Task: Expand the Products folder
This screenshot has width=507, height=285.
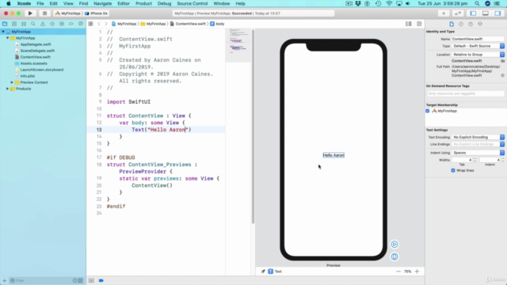Action: click(7, 89)
